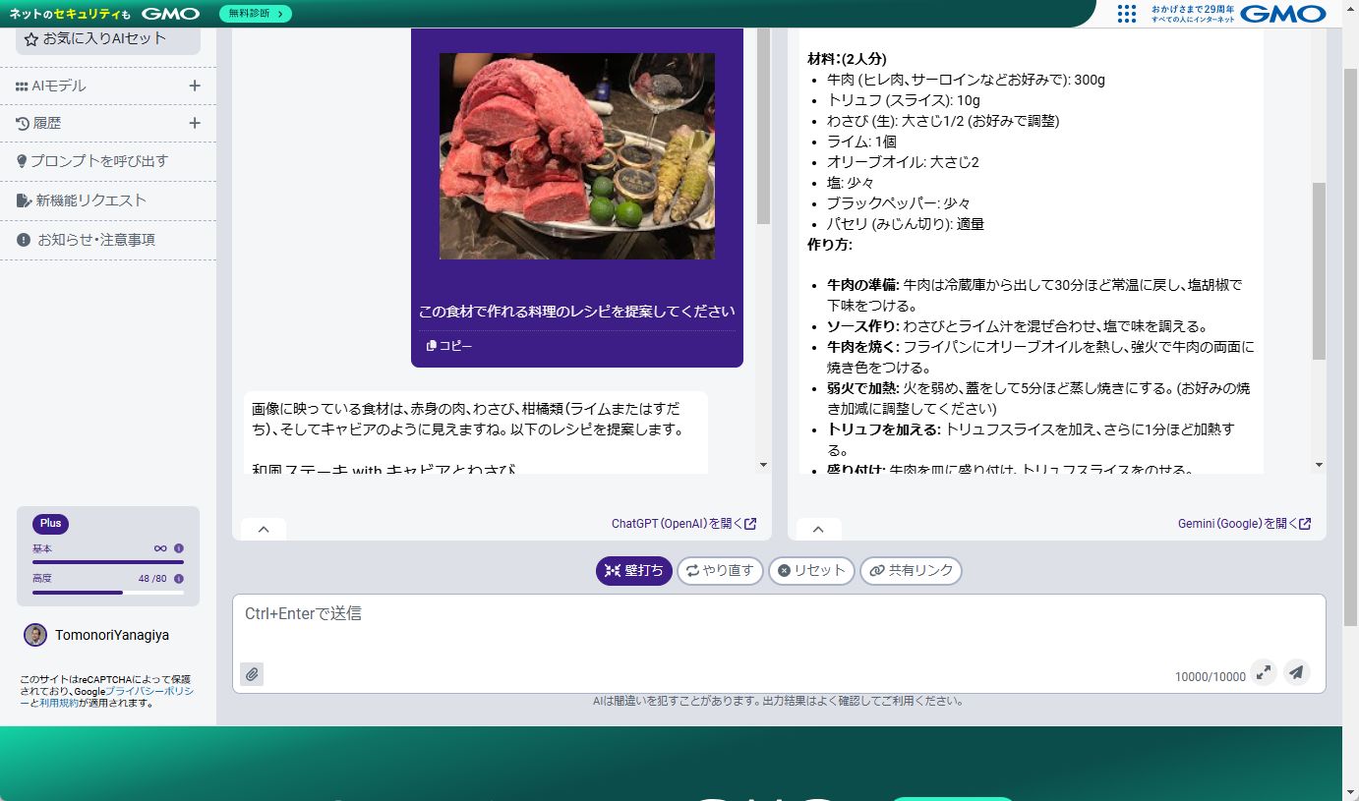The width and height of the screenshot is (1359, 801).
Task: Click the history clock icon beside 履歴
Action: (24, 123)
